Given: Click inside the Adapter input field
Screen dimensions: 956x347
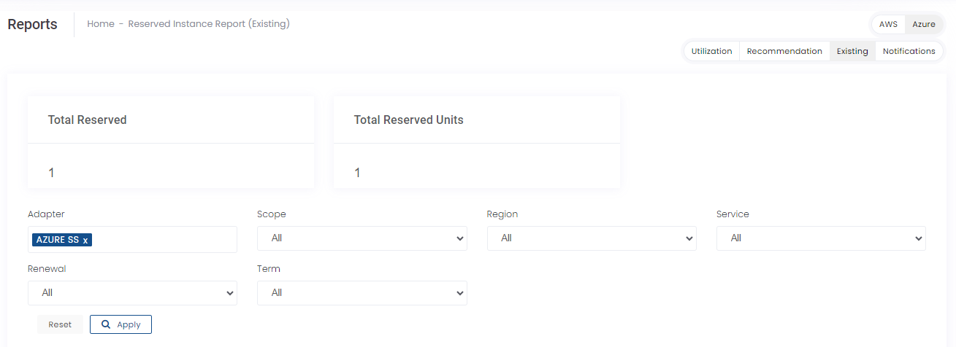Looking at the screenshot, I should click(x=164, y=240).
